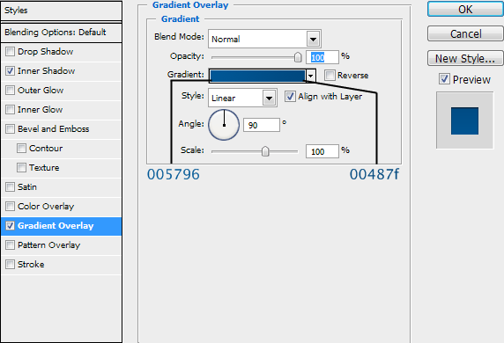Select the Drop Shadow style label
Screen dimensions: 504x343
45,51
